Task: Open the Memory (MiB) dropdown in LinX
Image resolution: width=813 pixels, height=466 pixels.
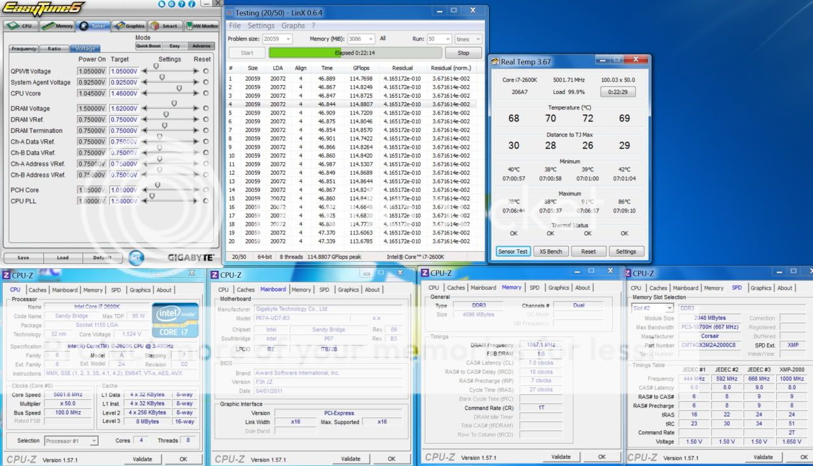Action: (371, 39)
